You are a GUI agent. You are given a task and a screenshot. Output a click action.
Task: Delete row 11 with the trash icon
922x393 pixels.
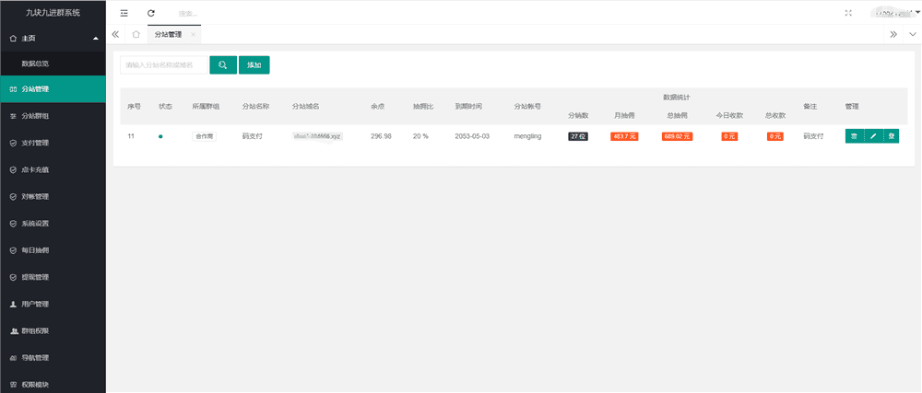[x=854, y=136]
